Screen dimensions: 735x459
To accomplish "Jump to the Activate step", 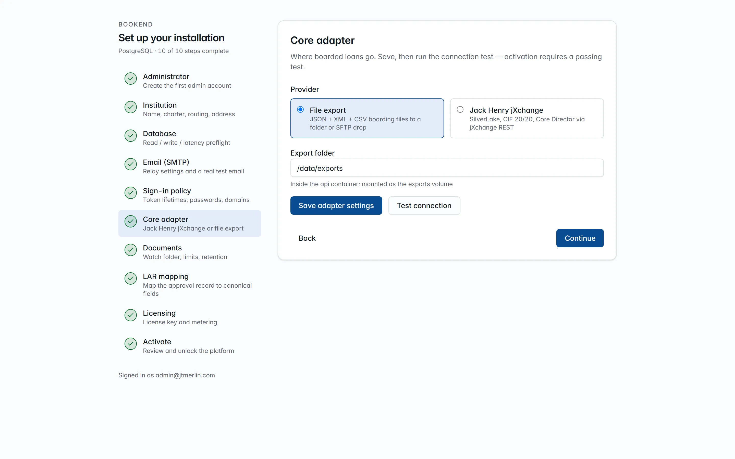I will 190,346.
